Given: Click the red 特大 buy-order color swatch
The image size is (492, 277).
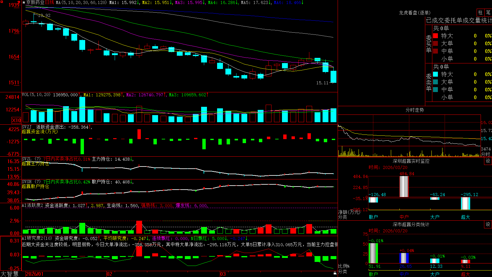Looking at the screenshot, I should pos(435,36).
